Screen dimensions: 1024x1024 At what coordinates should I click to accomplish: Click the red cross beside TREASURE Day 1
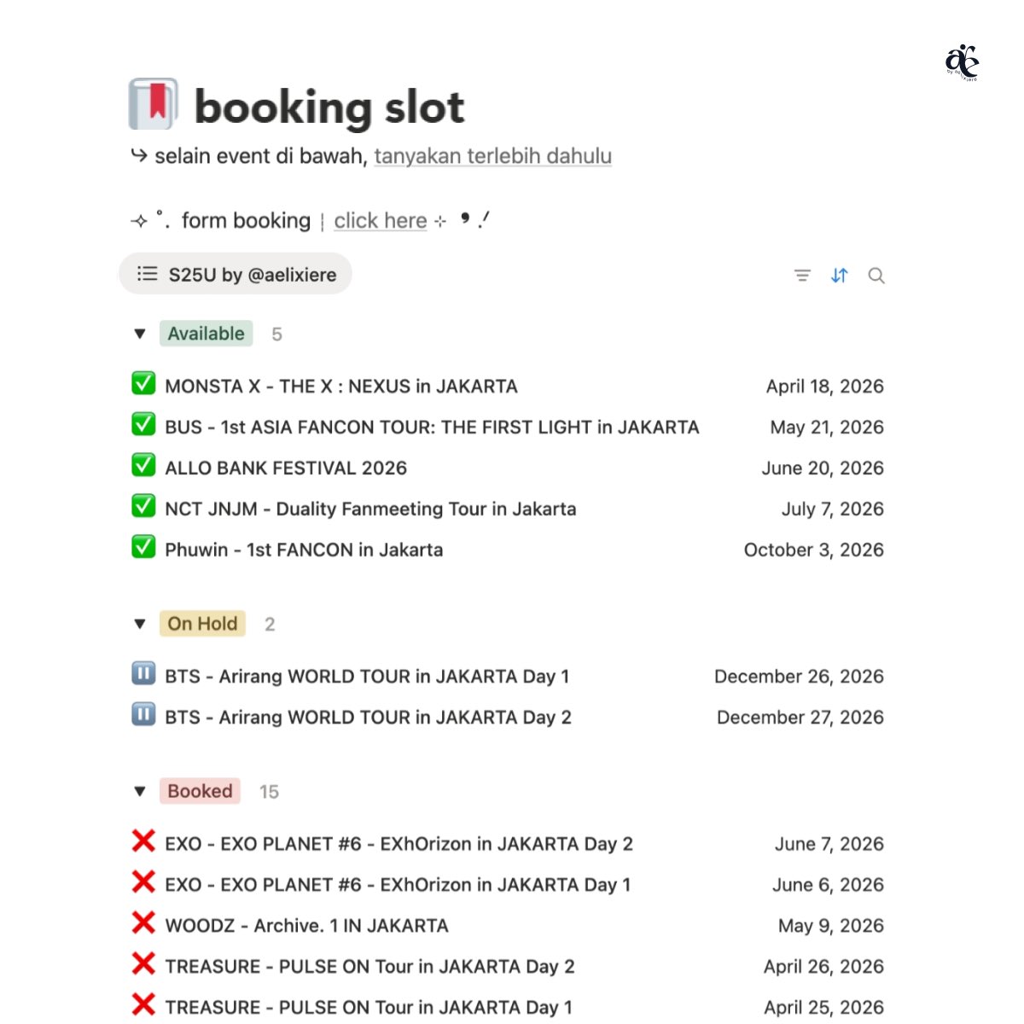(143, 1005)
